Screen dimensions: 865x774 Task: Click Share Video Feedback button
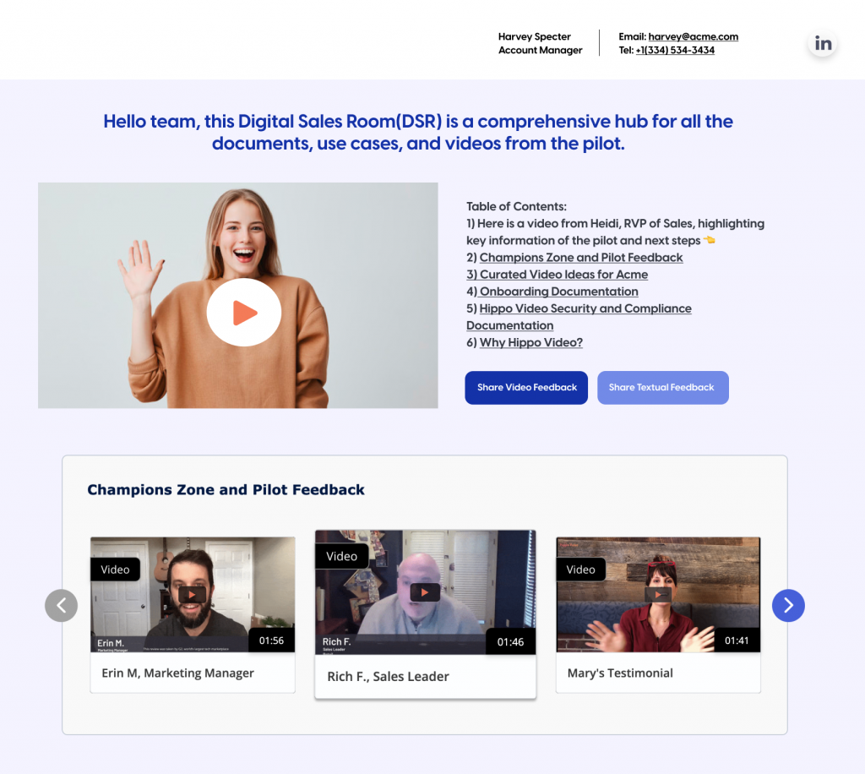click(526, 387)
